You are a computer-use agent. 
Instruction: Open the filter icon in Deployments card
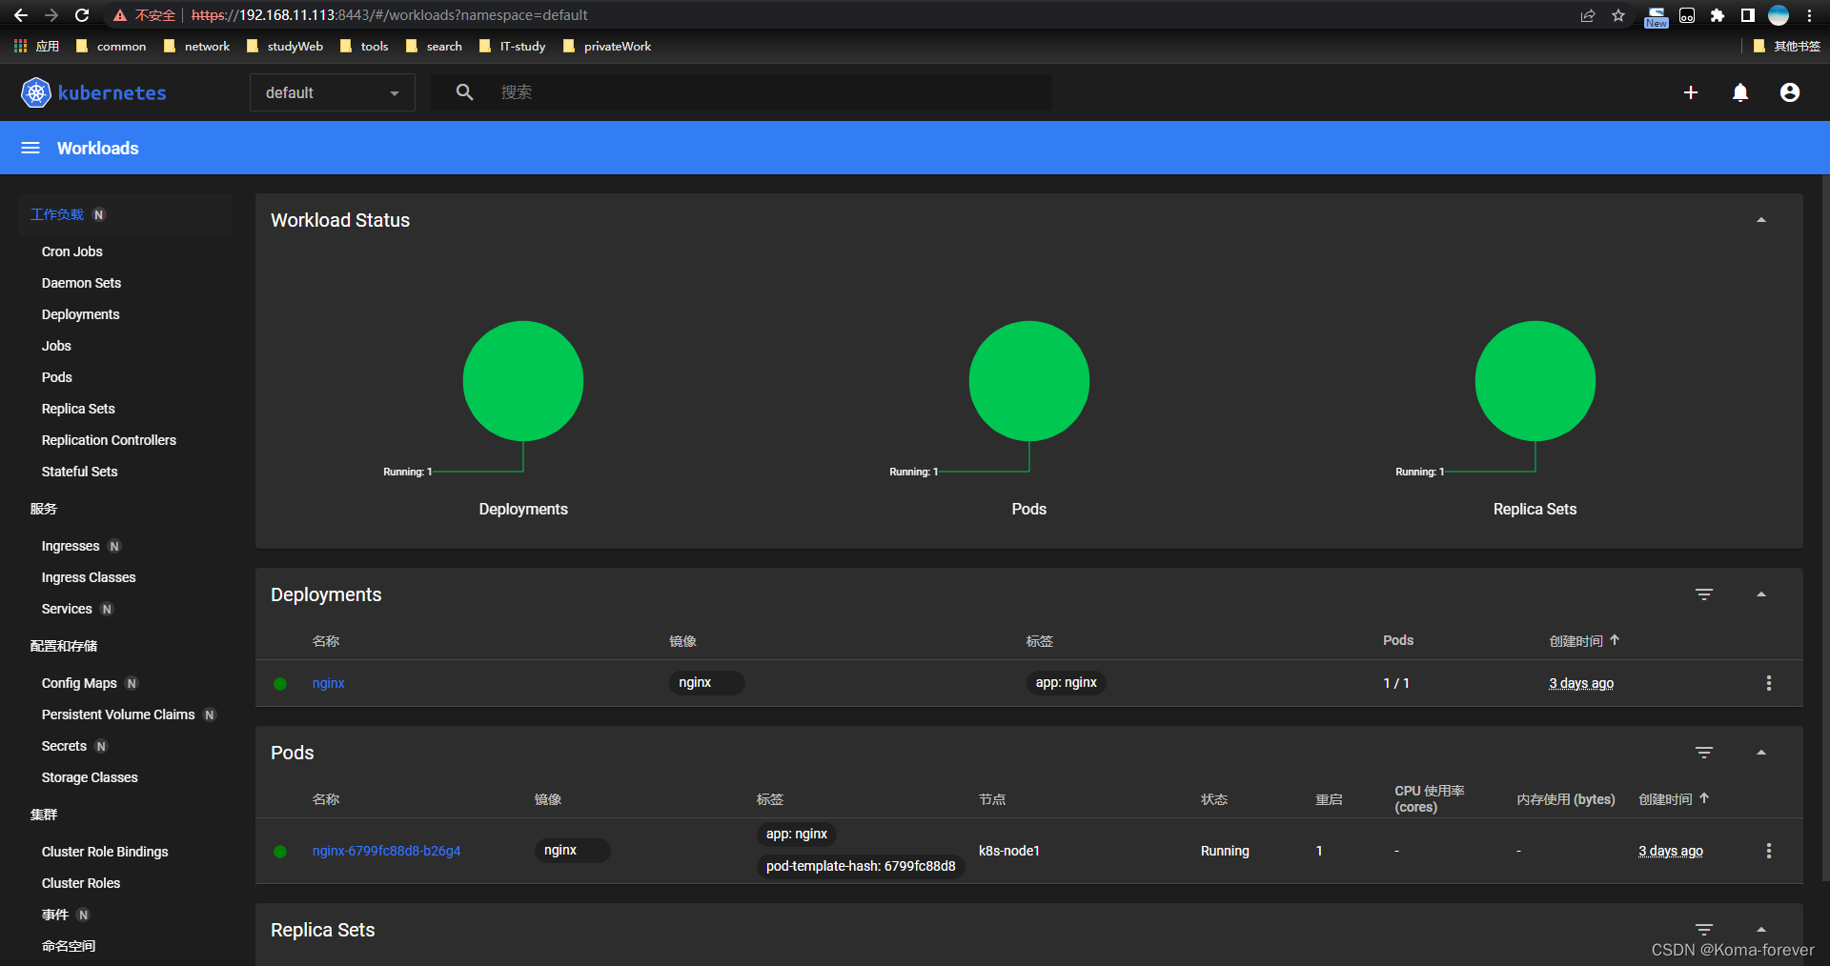[x=1704, y=594]
